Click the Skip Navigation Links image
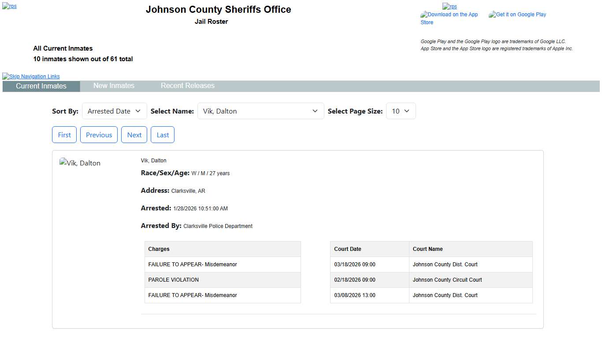This screenshot has height=338, width=602. coord(31,77)
